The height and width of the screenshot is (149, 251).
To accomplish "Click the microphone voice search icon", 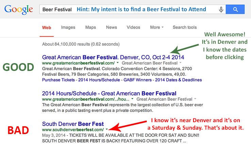I will click(221, 10).
